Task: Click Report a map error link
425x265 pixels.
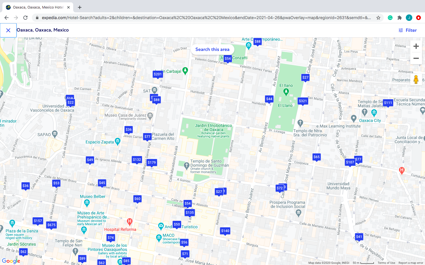Action: click(x=411, y=263)
